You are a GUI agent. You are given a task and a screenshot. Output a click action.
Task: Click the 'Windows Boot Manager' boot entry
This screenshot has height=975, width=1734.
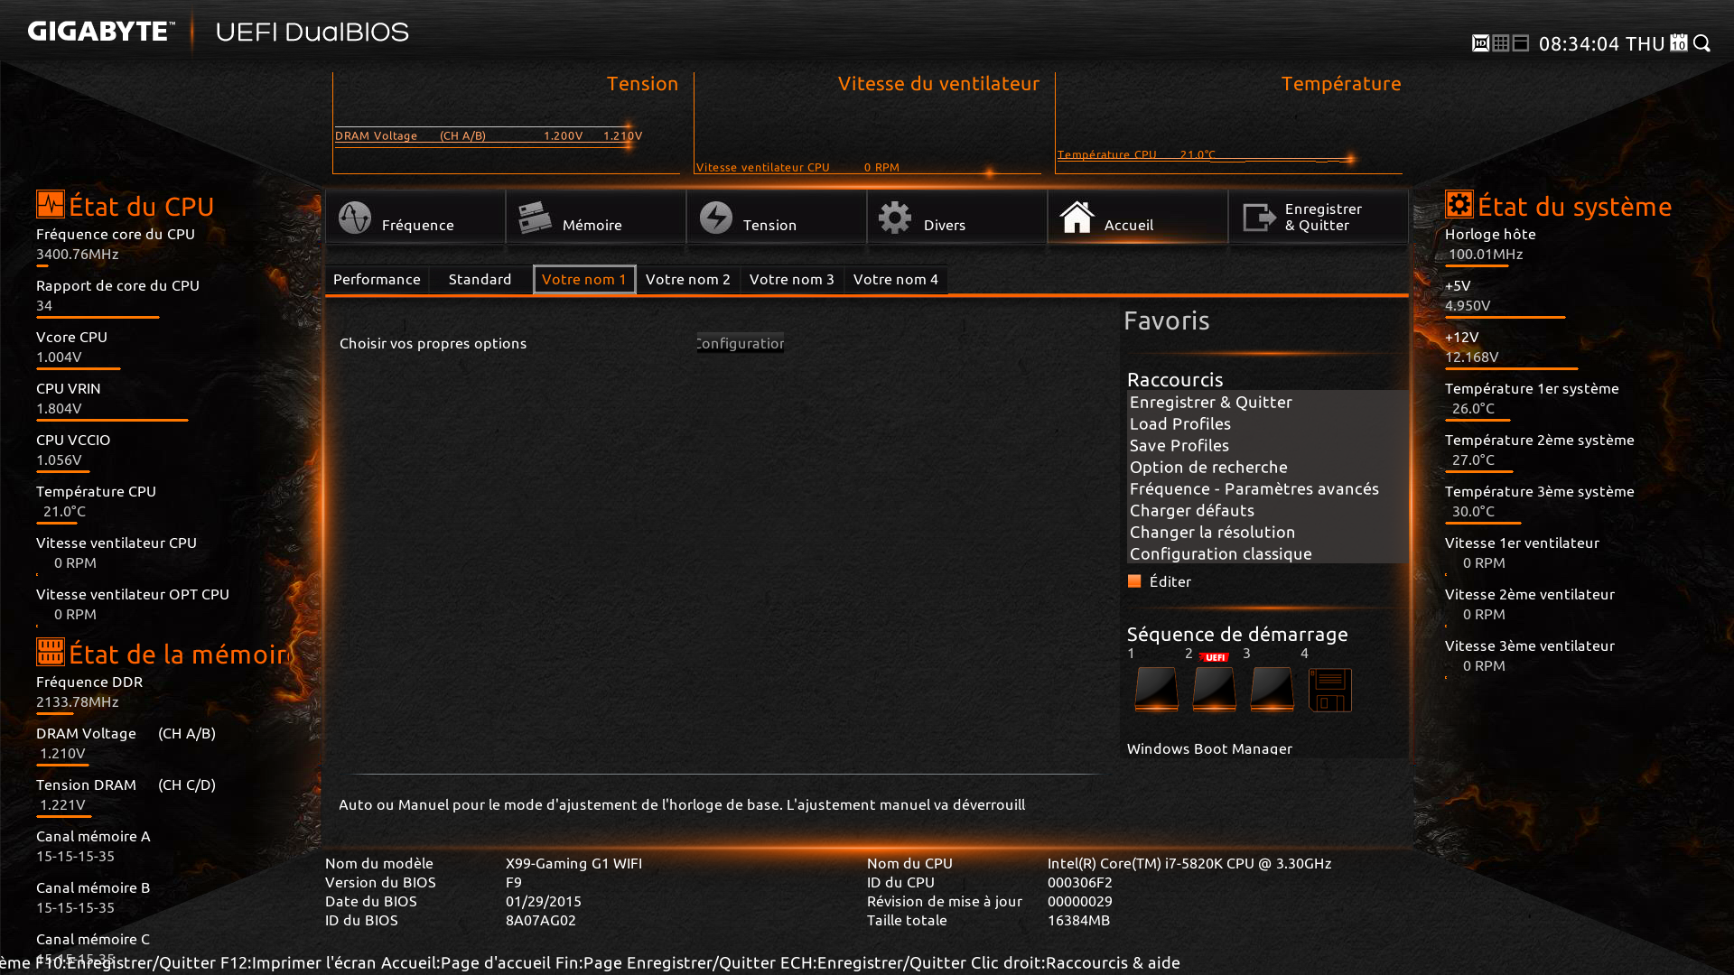[x=1209, y=748]
